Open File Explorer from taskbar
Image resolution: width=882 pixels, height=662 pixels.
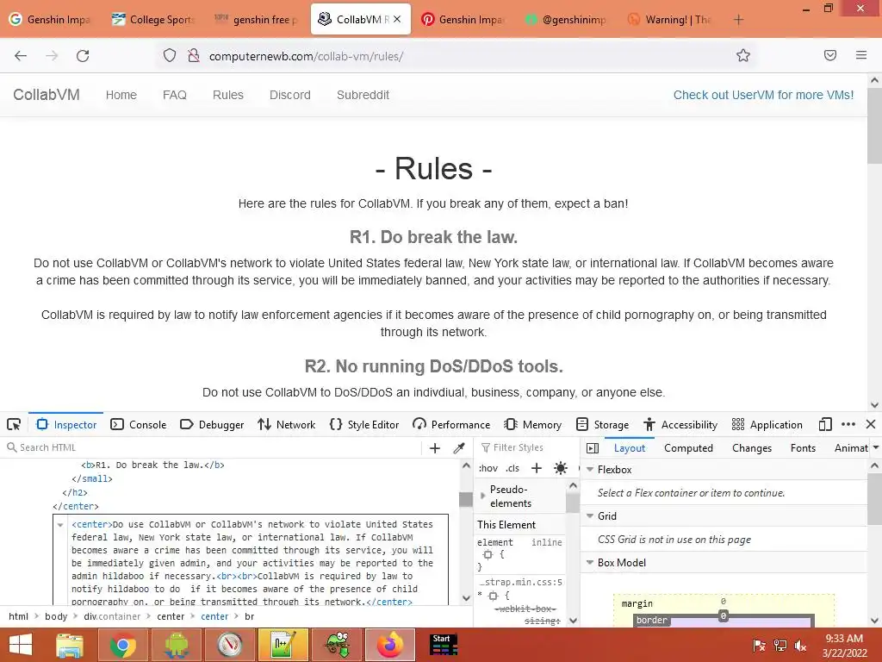click(x=70, y=645)
